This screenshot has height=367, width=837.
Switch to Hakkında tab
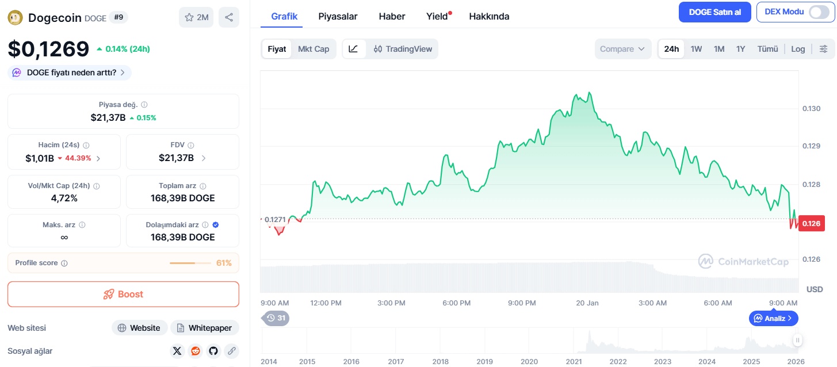coord(489,16)
